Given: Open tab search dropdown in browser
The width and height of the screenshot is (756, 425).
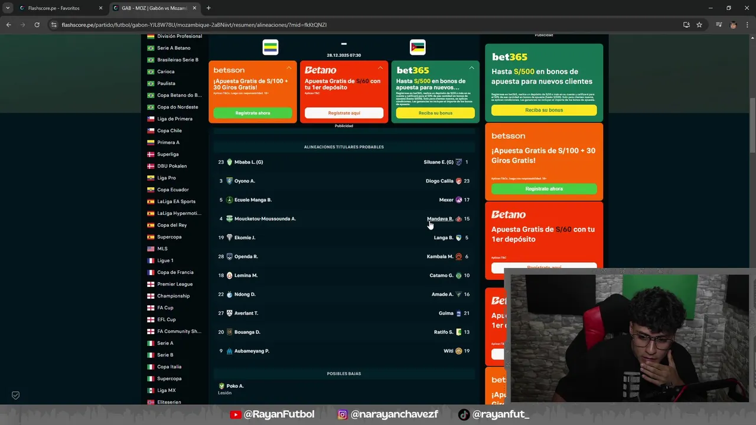Looking at the screenshot, I should pos(8,8).
